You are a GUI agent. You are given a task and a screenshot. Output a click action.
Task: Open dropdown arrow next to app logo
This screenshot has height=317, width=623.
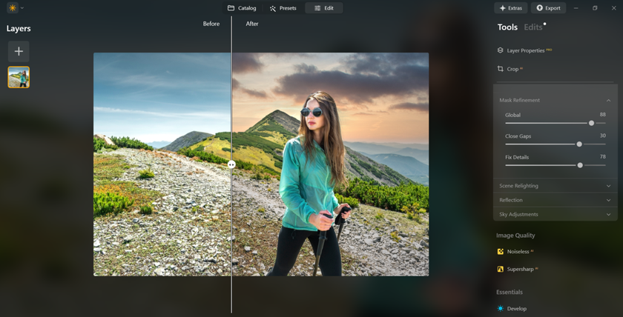point(22,8)
